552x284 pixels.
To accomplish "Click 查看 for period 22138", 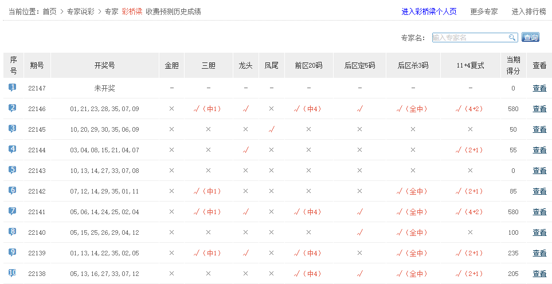I will pos(539,274).
